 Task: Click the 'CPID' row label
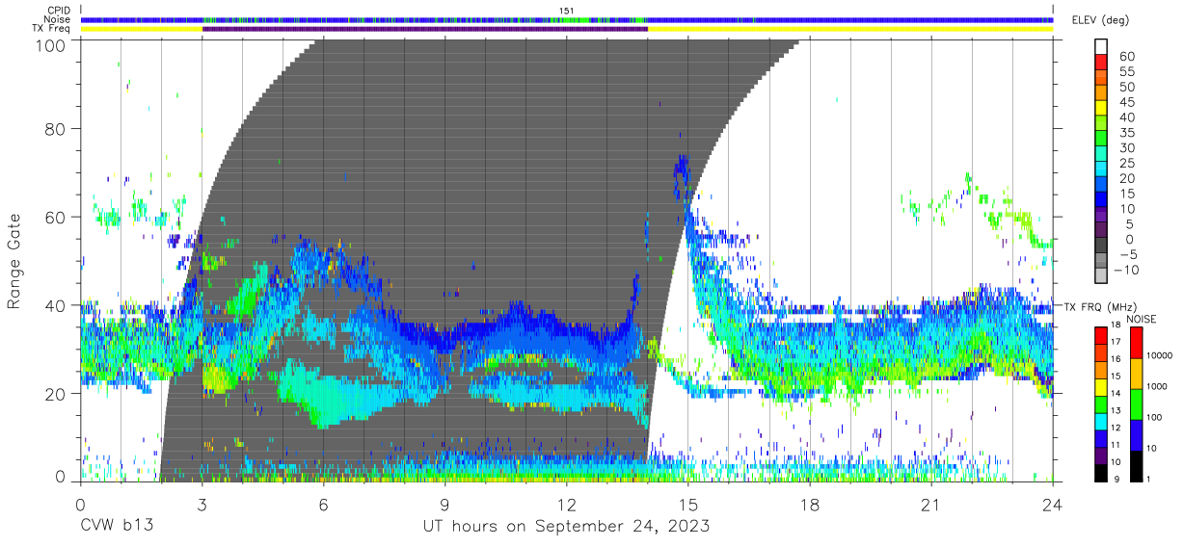(59, 11)
